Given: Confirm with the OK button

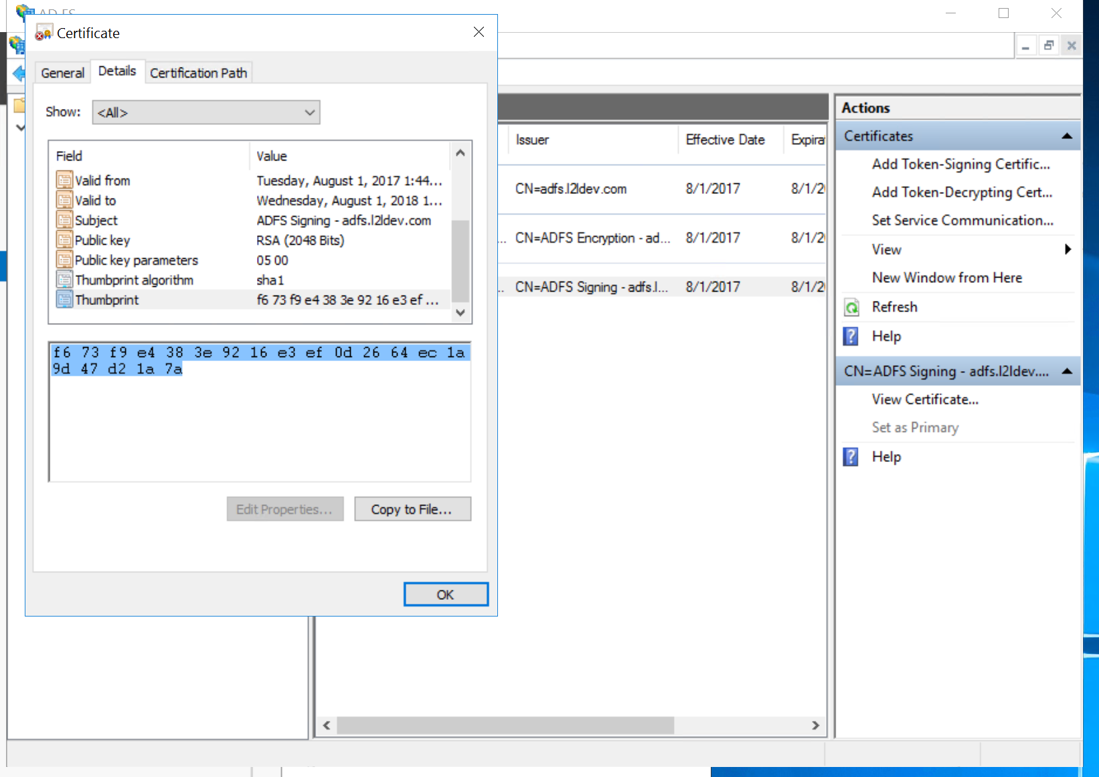Looking at the screenshot, I should pyautogui.click(x=446, y=594).
